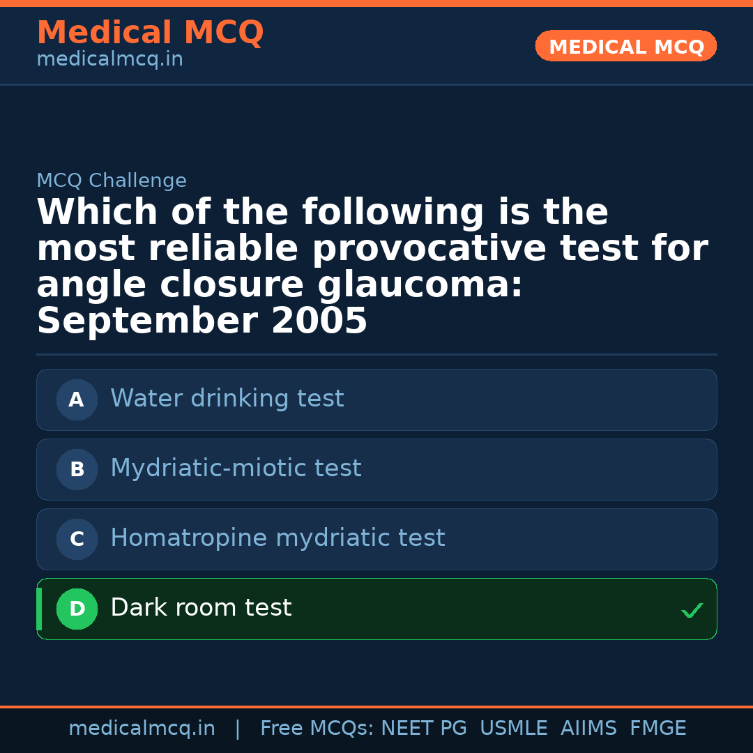Click the Medical MCQ logo text
The width and height of the screenshot is (753, 753).
pyautogui.click(x=150, y=33)
